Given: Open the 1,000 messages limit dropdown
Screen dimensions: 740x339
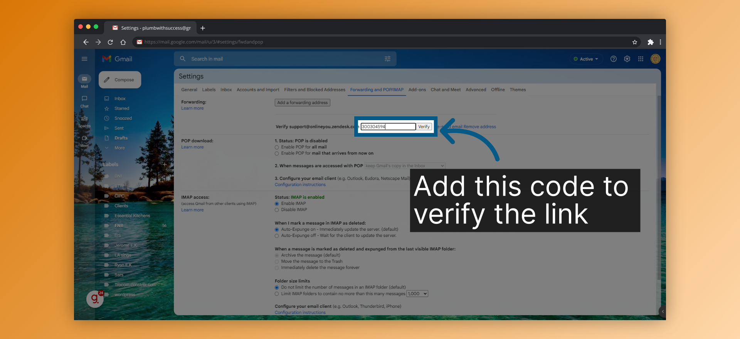Looking at the screenshot, I should pyautogui.click(x=417, y=294).
